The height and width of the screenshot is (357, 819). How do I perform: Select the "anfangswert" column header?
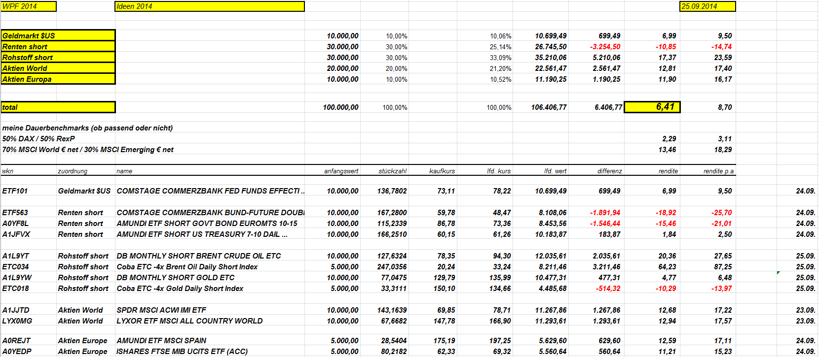(341, 171)
